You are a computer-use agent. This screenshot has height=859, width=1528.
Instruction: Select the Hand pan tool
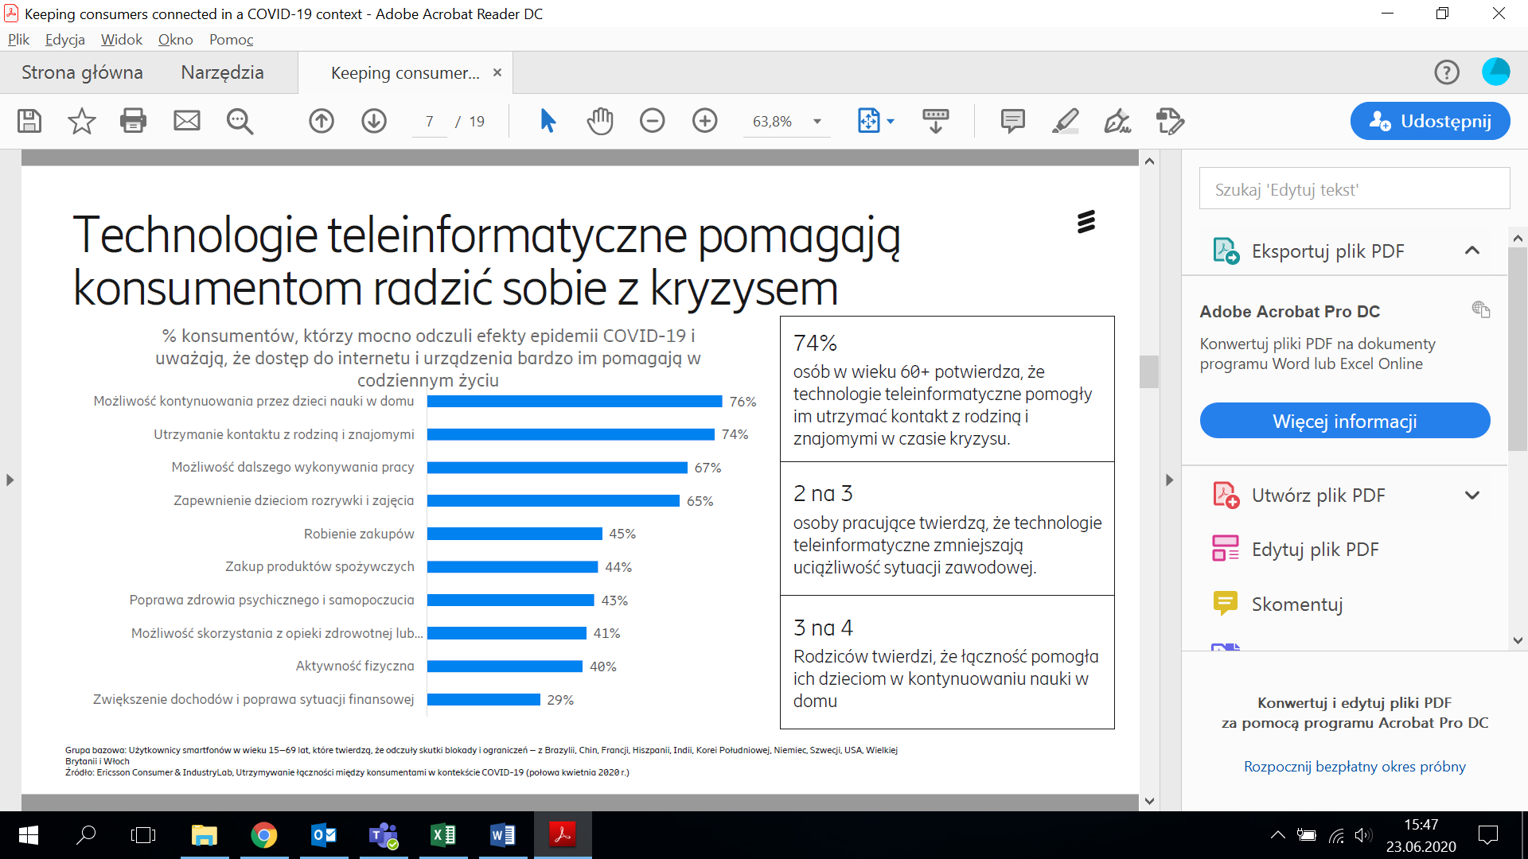(x=600, y=121)
